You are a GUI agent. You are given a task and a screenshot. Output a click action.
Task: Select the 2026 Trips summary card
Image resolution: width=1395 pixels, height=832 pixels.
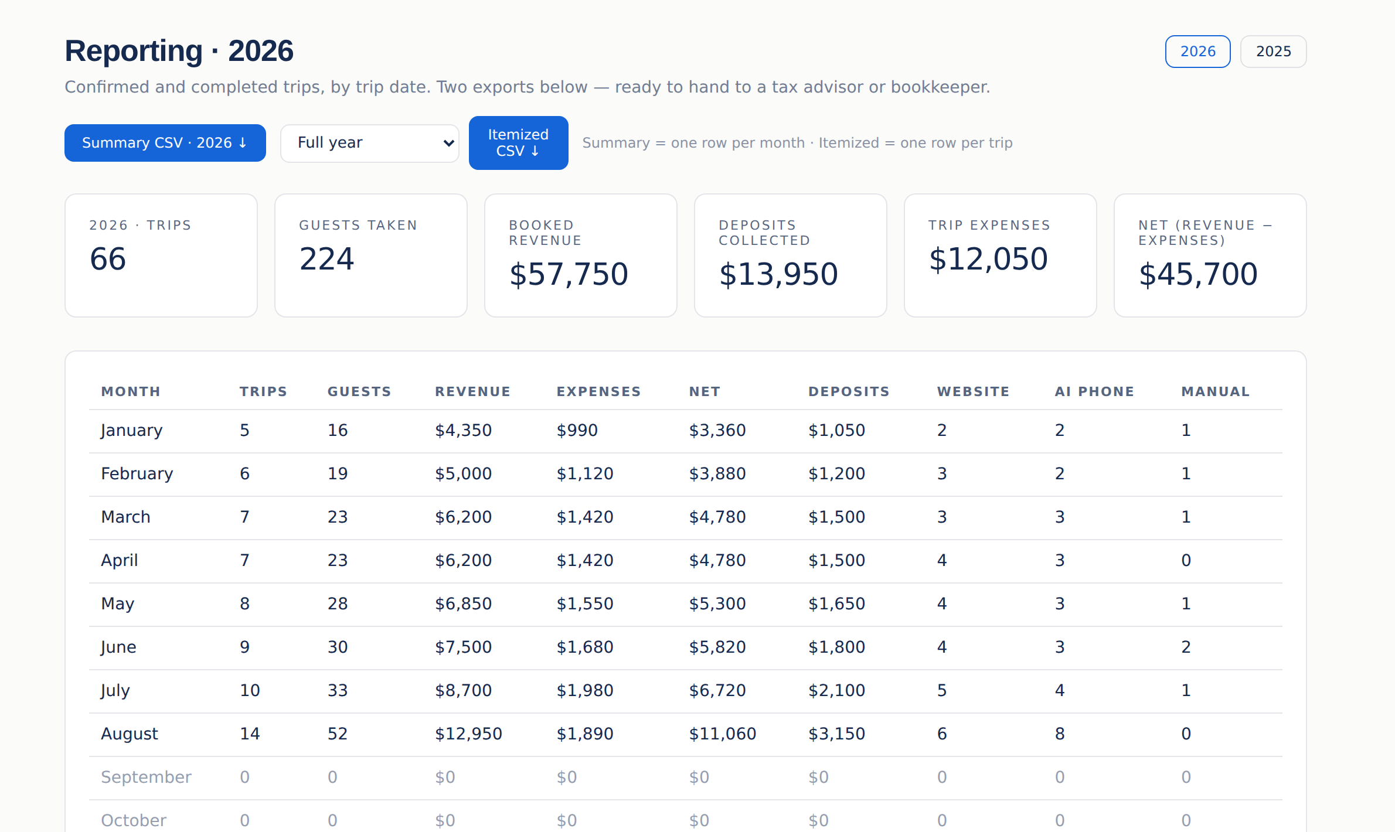(x=161, y=255)
